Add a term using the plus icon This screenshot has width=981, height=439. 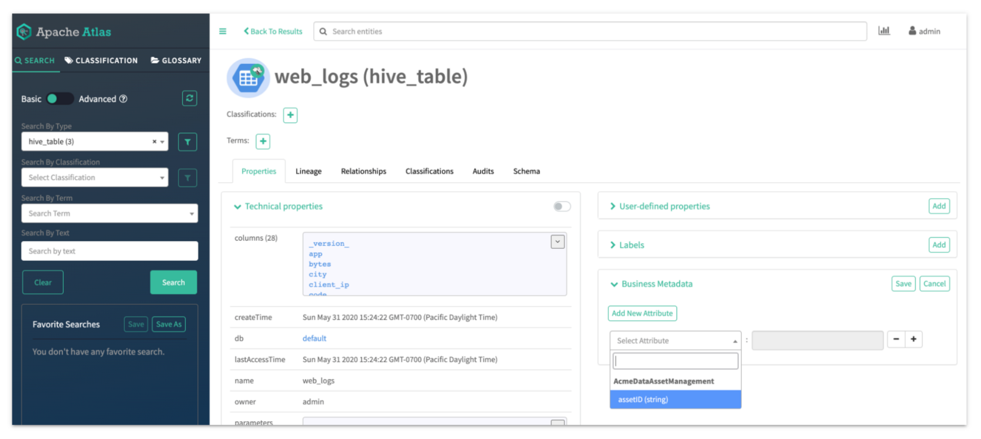click(x=263, y=141)
